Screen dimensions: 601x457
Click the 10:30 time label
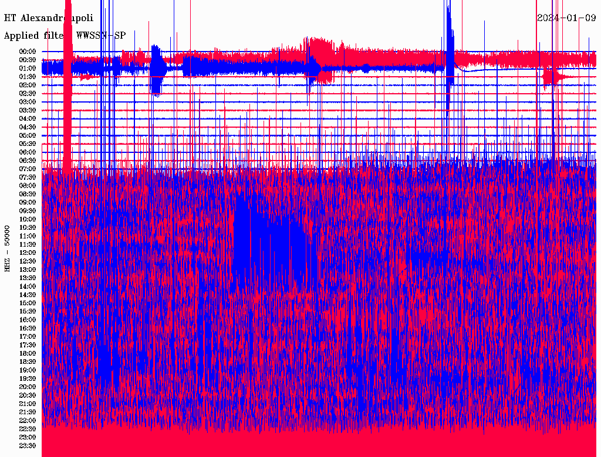coord(28,228)
